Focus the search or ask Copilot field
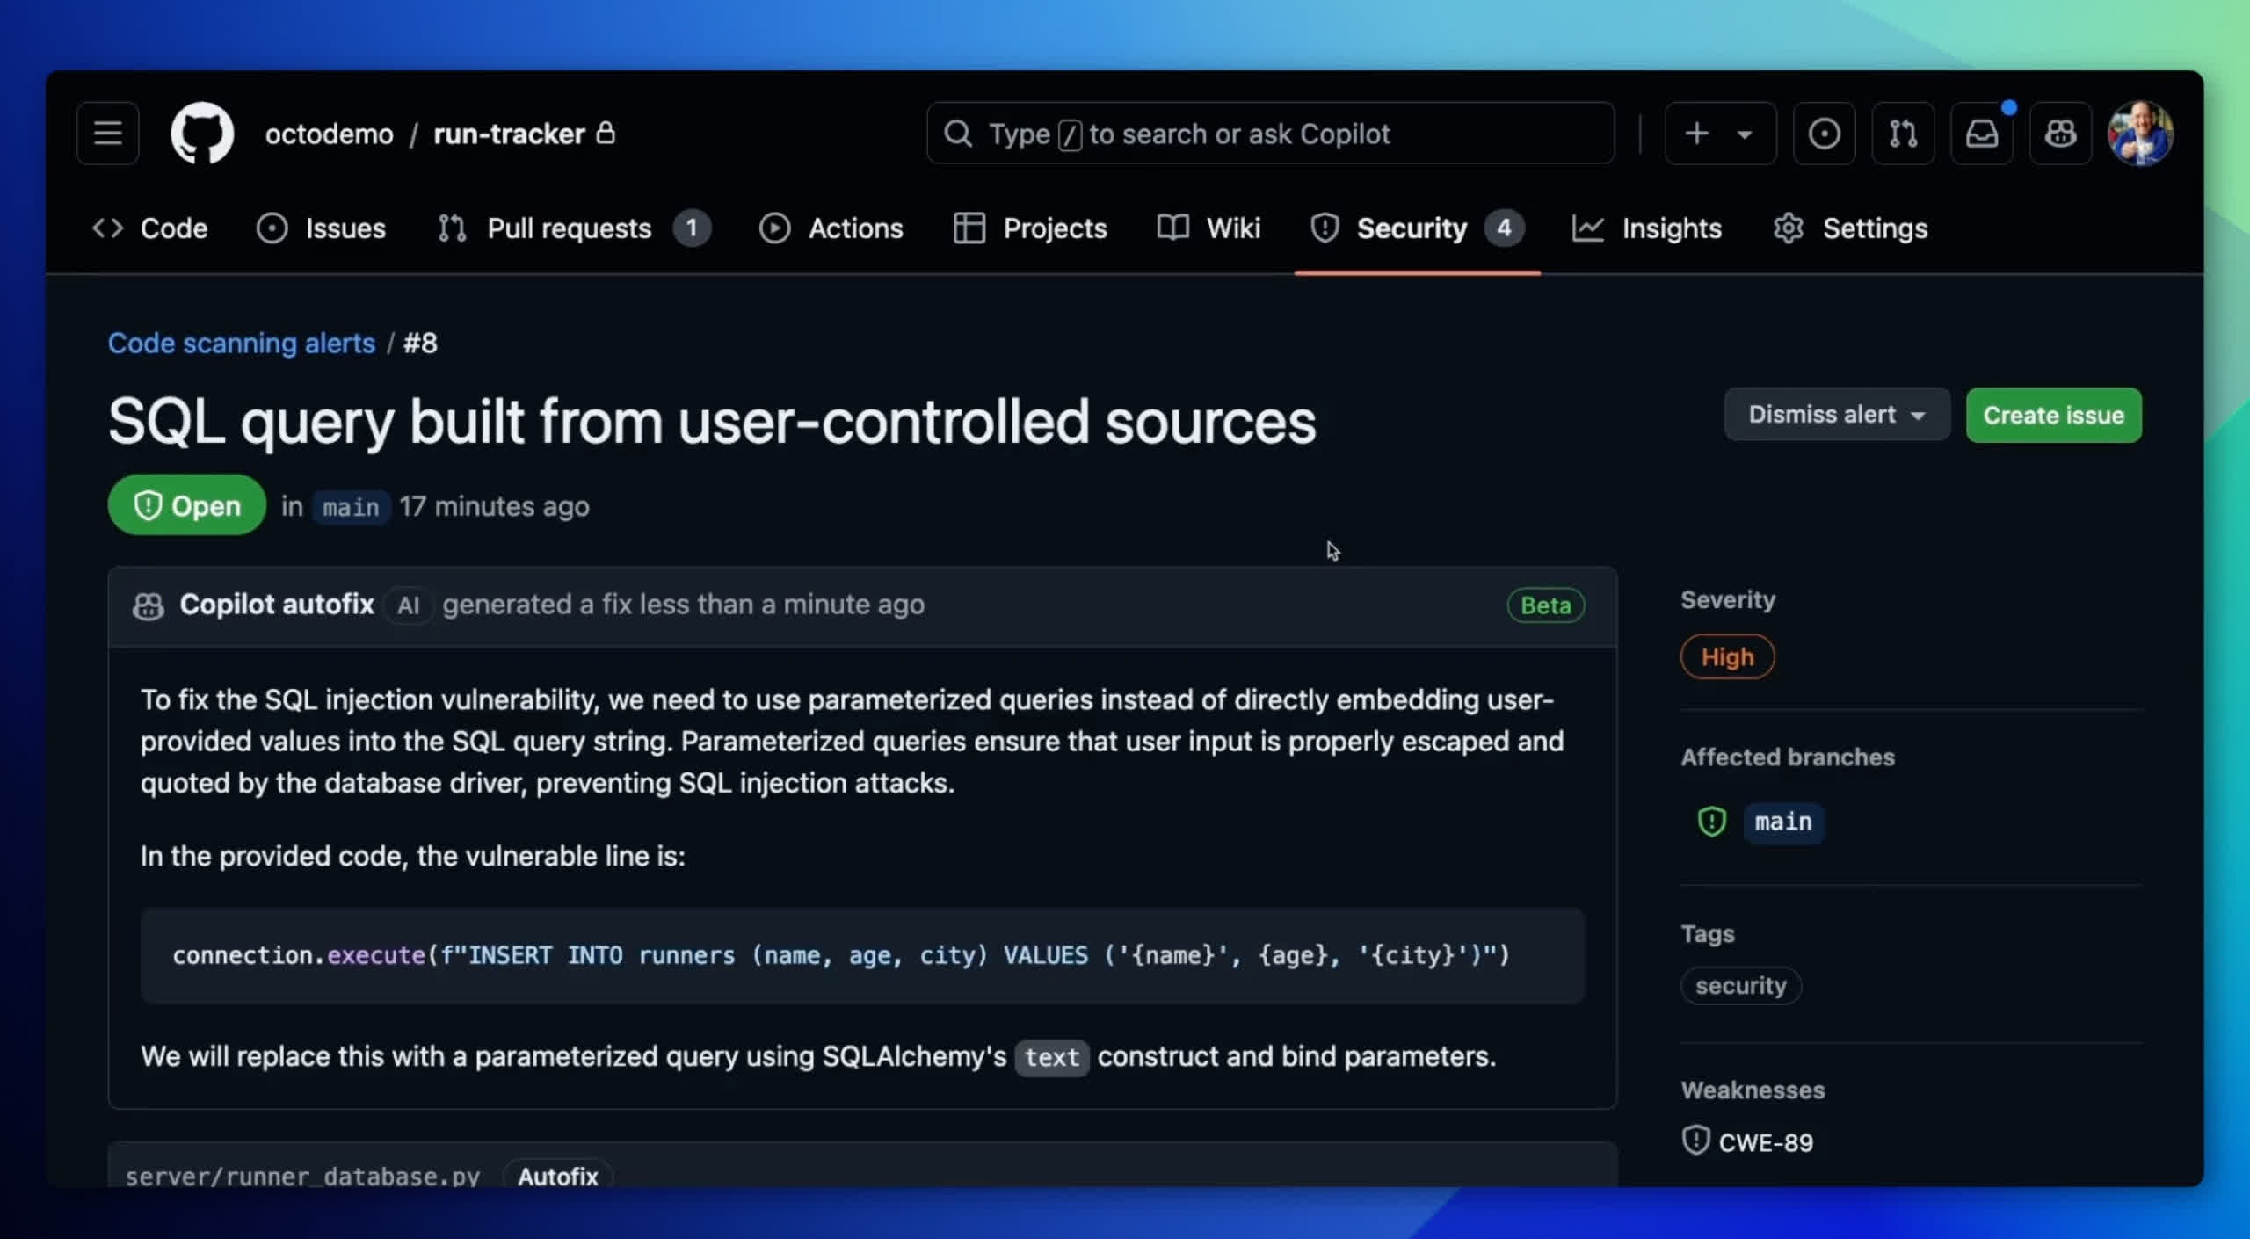The height and width of the screenshot is (1239, 2250). pos(1270,134)
